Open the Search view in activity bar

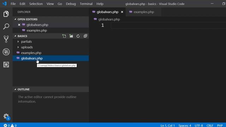(6, 26)
